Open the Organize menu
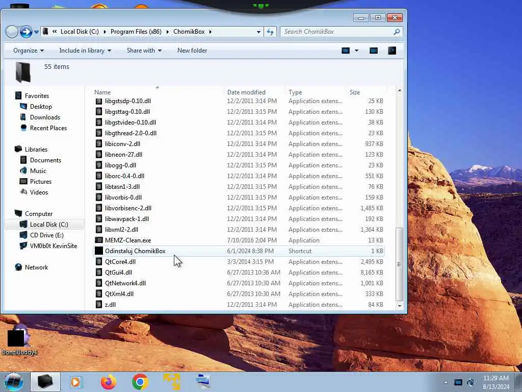Image resolution: width=522 pixels, height=392 pixels. (x=29, y=51)
